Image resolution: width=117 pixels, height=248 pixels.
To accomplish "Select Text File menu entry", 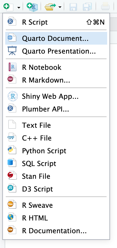I will (56, 125).
